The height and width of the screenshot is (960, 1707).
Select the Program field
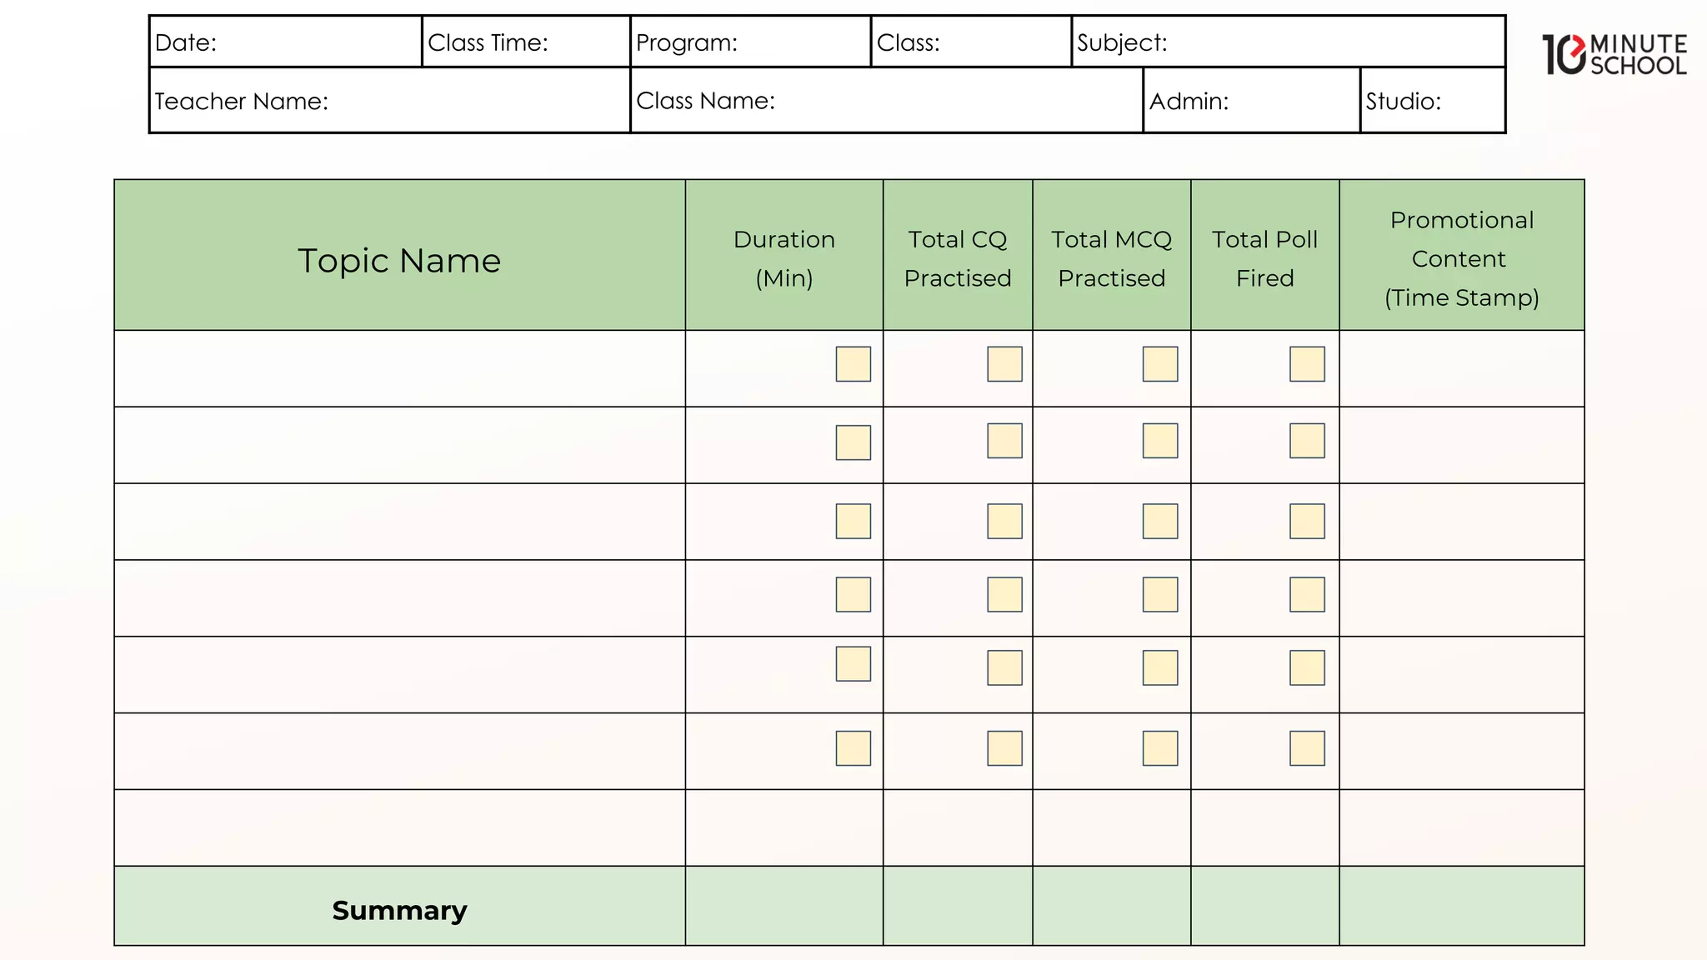800,42
